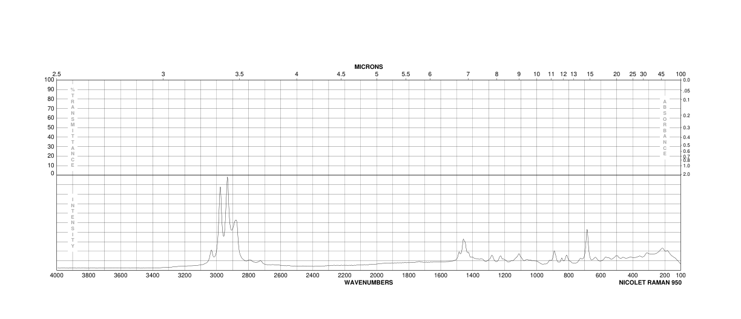Click the WAVENUMBERS axis title

pos(369,282)
